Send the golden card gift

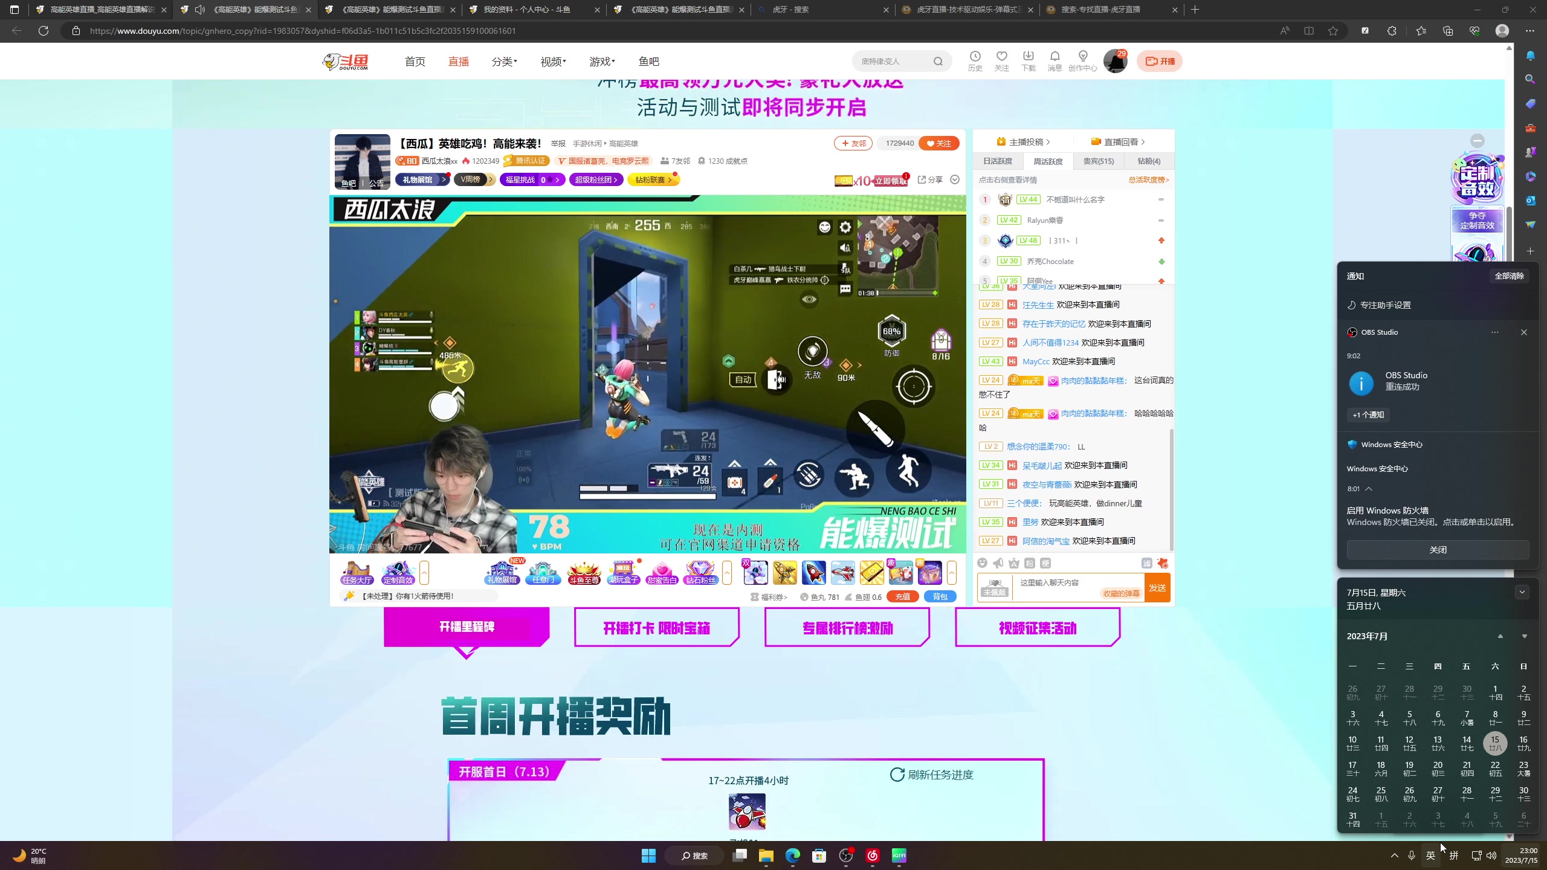(871, 573)
